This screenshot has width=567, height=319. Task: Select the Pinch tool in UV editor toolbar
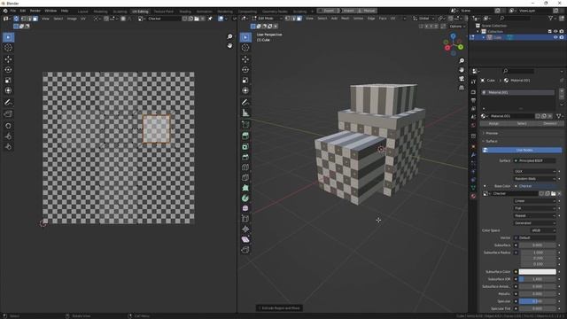pyautogui.click(x=8, y=147)
